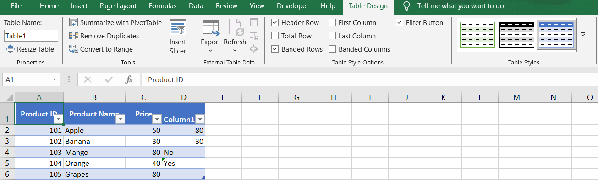598x180 pixels.
Task: Select the cell containing Grapes
Action: pos(94,174)
